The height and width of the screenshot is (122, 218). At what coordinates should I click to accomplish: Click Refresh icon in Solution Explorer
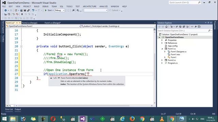(x=180, y=27)
